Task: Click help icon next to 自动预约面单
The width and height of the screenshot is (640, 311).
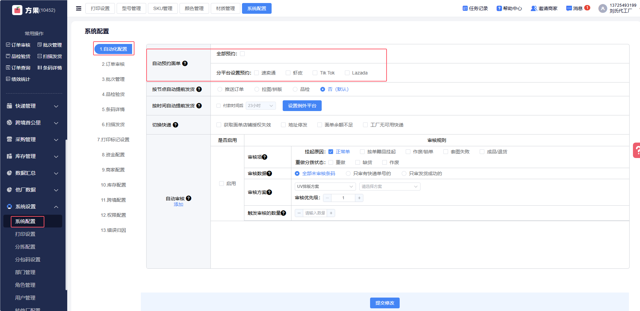Action: tap(185, 63)
